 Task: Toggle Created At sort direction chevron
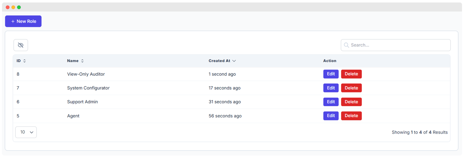[x=234, y=61]
